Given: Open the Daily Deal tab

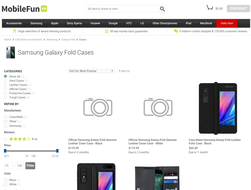Looking at the screenshot, I should [x=227, y=23].
